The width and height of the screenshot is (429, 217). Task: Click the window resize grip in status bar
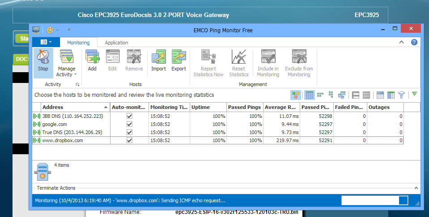tap(417, 204)
